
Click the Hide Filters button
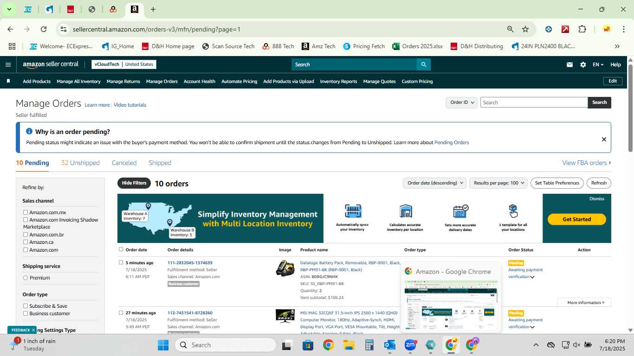[x=134, y=183]
